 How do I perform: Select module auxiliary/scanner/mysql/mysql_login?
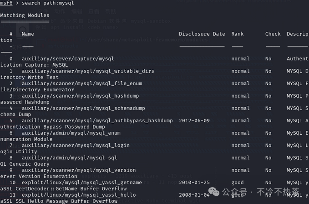tap(76, 145)
